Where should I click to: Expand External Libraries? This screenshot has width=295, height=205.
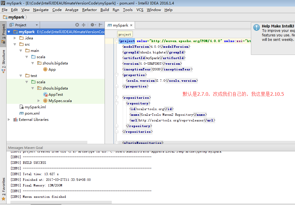[x=9, y=120]
